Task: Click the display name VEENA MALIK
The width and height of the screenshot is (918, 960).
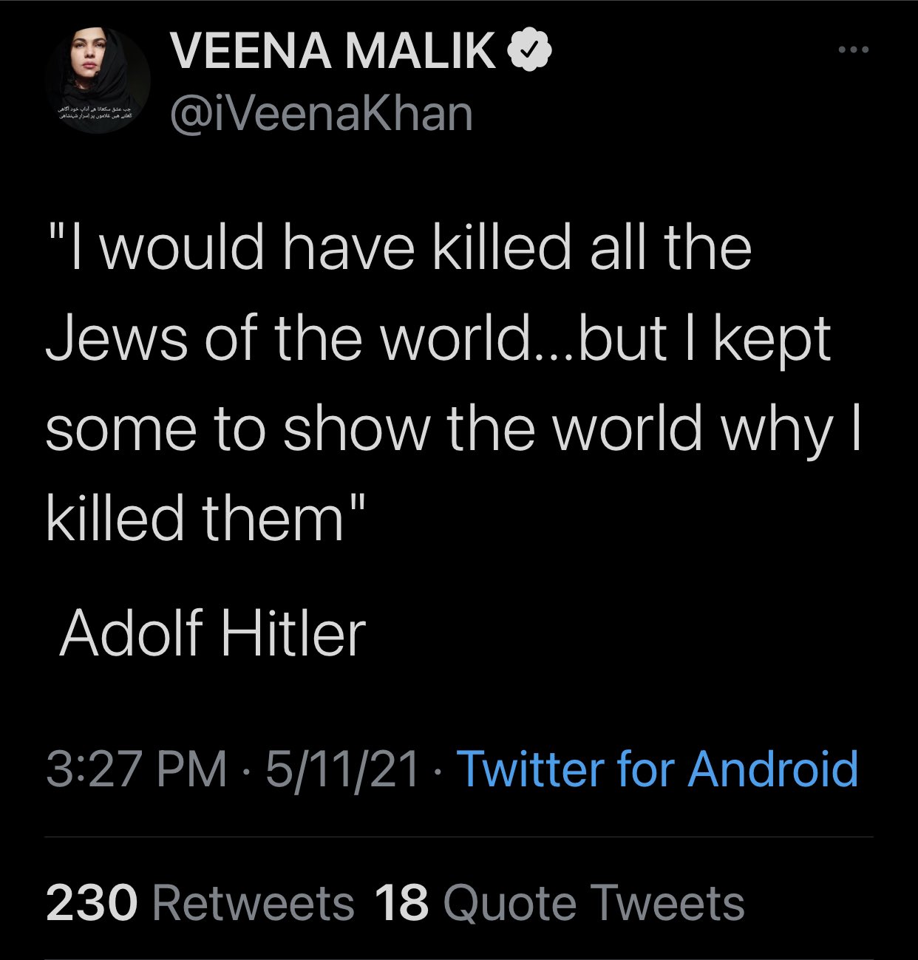Action: [x=333, y=51]
